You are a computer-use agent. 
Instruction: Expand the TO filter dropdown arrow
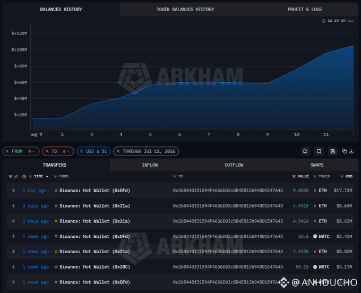pyautogui.click(x=68, y=151)
